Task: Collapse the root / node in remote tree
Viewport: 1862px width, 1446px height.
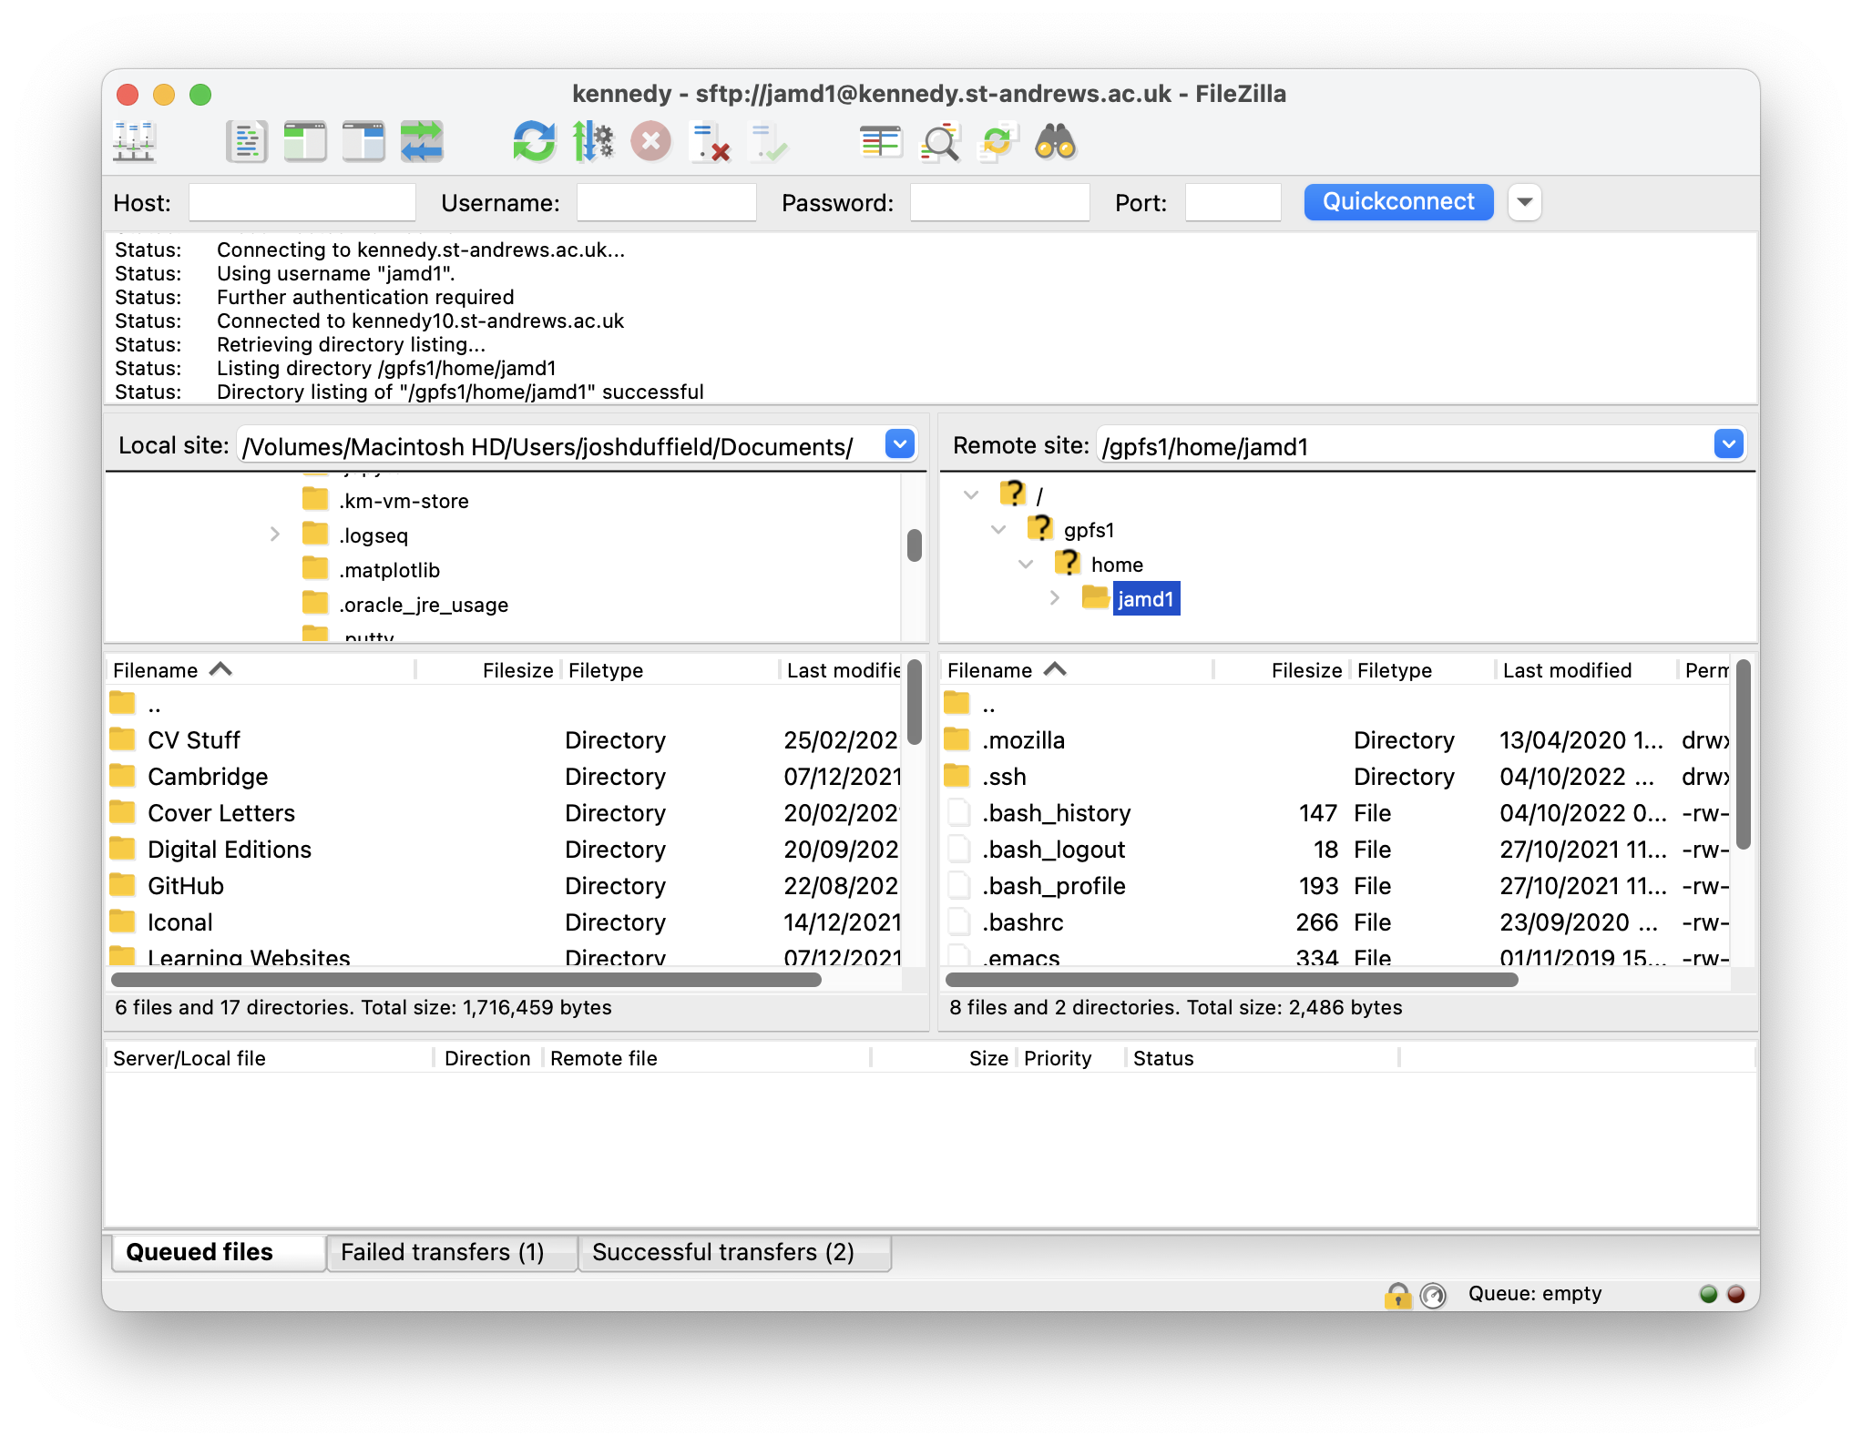Action: [971, 494]
